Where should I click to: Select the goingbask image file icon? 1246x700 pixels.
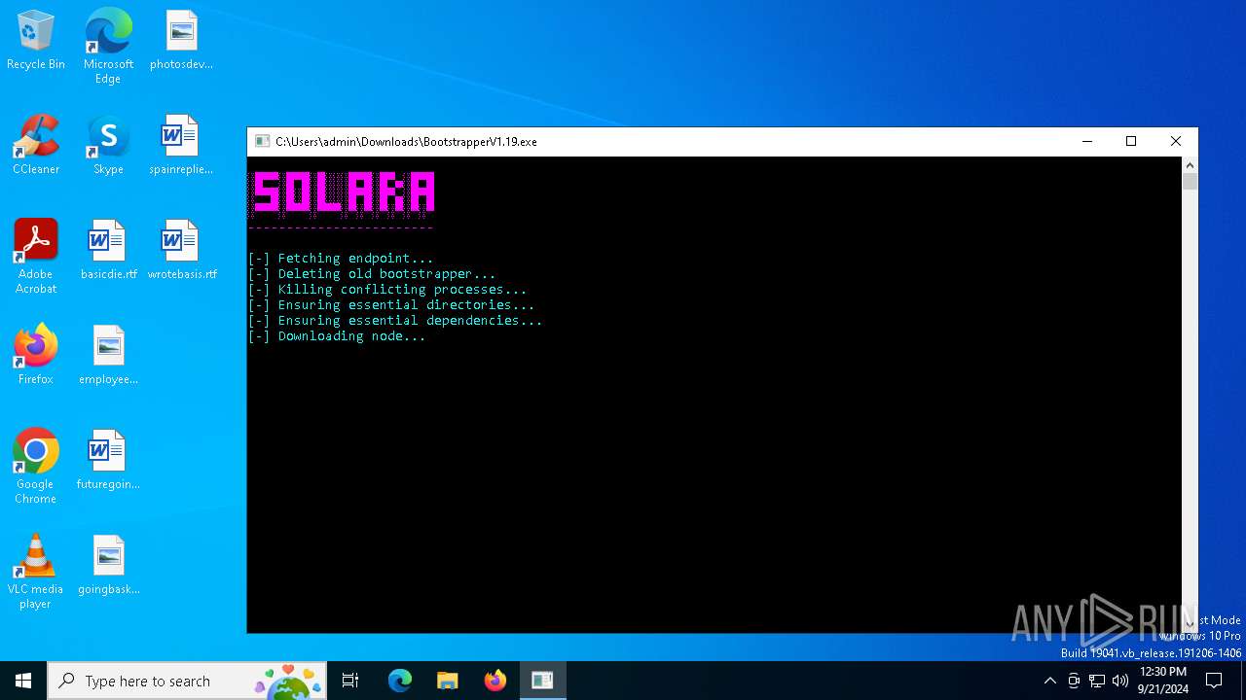click(108, 566)
